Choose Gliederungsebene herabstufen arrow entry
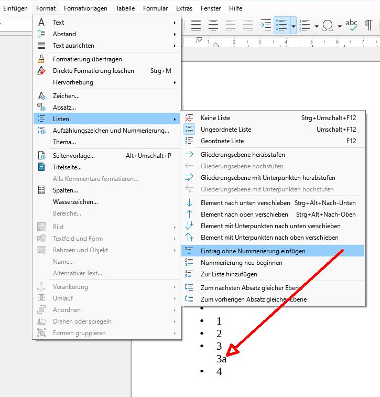The width and height of the screenshot is (380, 397). (x=243, y=155)
